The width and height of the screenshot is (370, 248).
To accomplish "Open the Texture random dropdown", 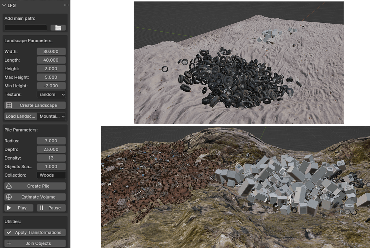I will tap(51, 95).
